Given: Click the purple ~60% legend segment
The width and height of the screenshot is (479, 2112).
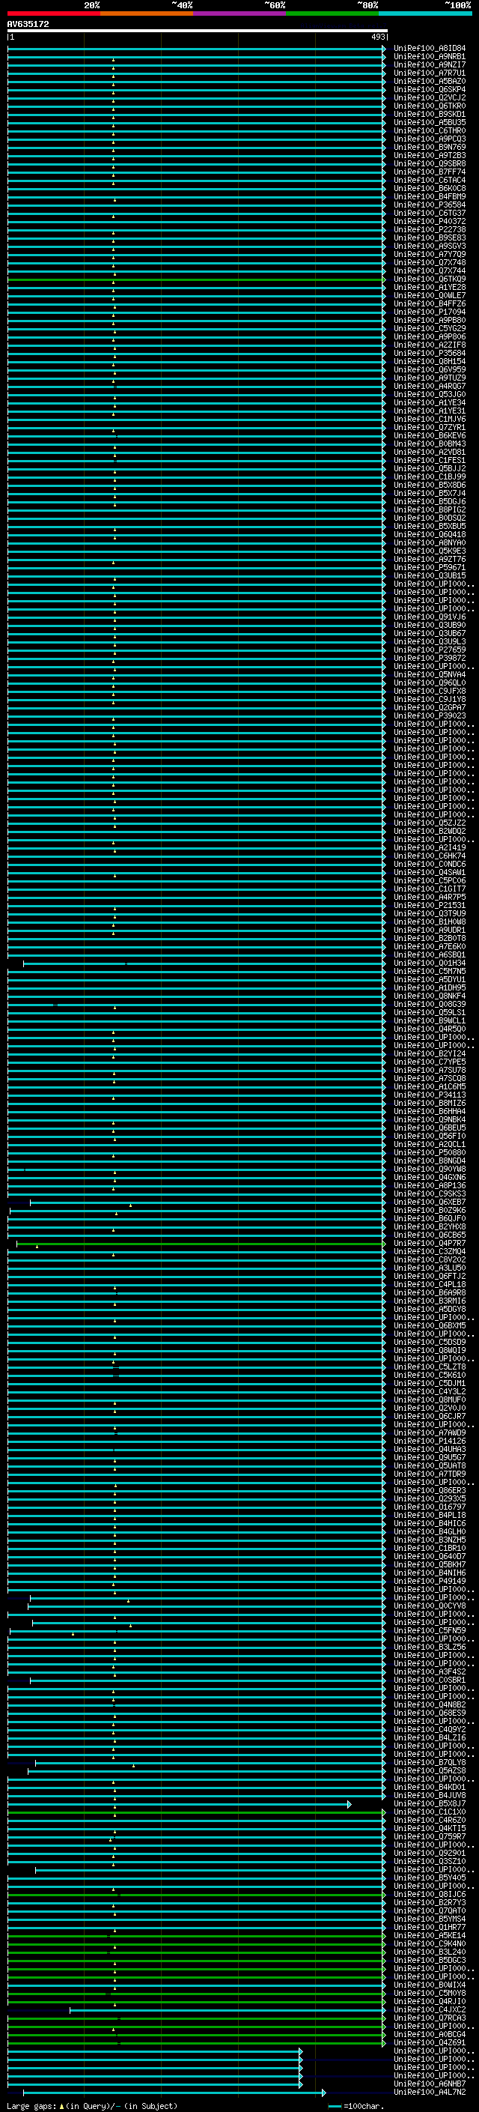Looking at the screenshot, I should 239,13.
